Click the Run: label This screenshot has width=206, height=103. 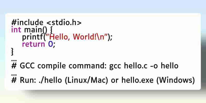tap(28, 80)
